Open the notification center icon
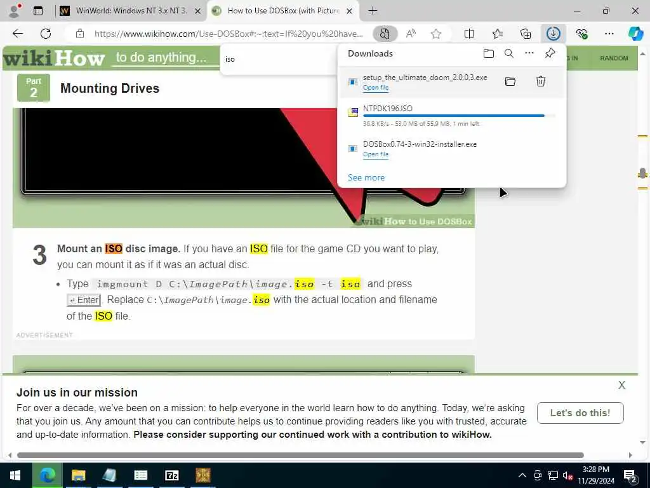This screenshot has width=650, height=488. pos(630,476)
